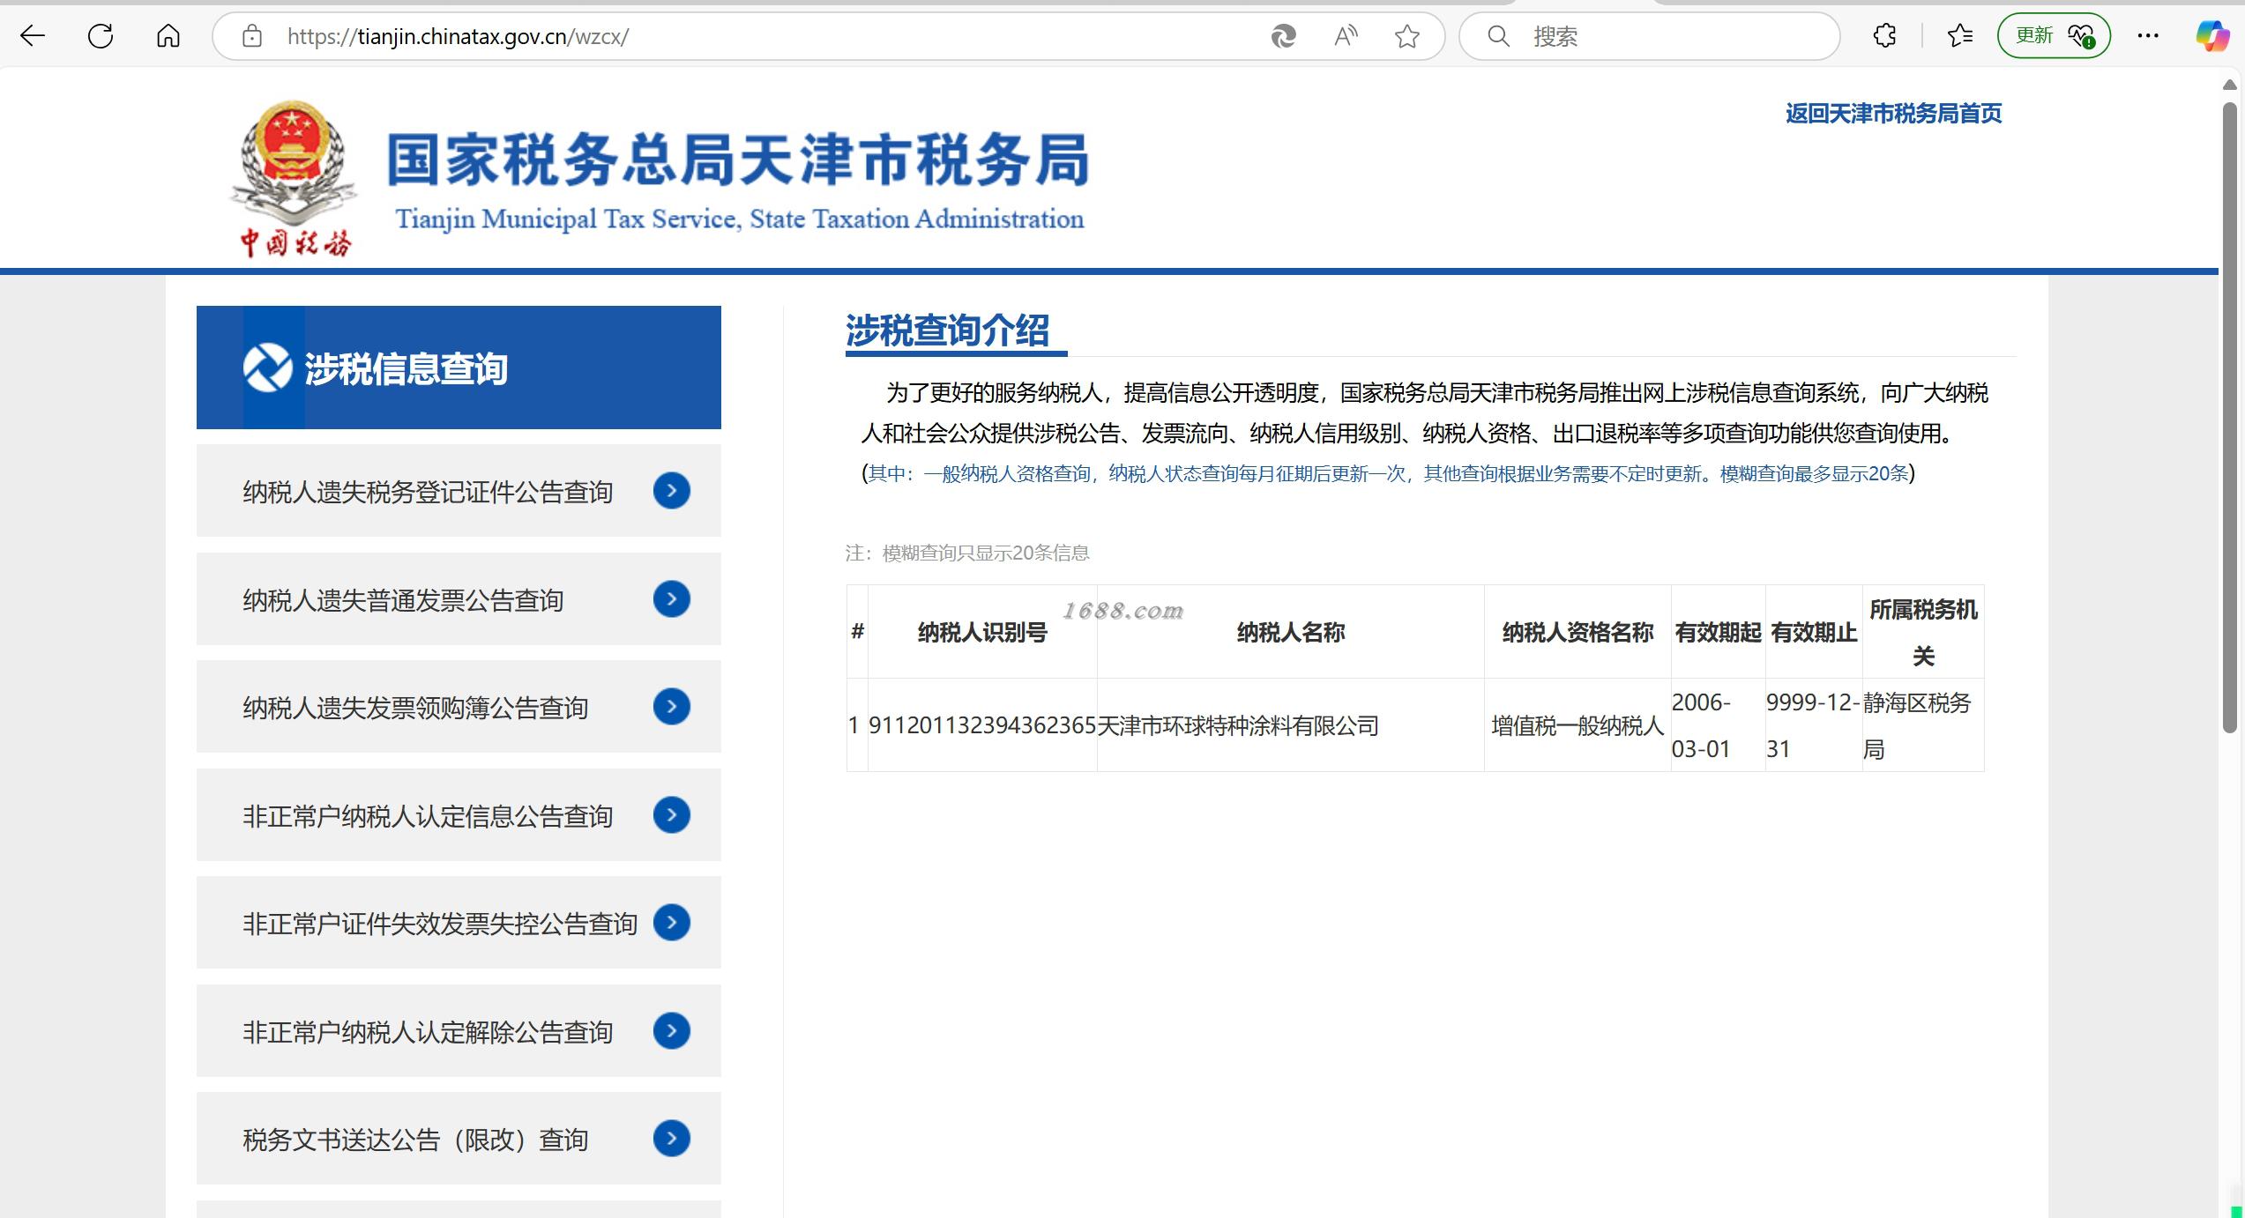The height and width of the screenshot is (1218, 2245).
Task: Open 非正常户纳税人认定解除公告查询 menu item
Action: coord(459,1031)
